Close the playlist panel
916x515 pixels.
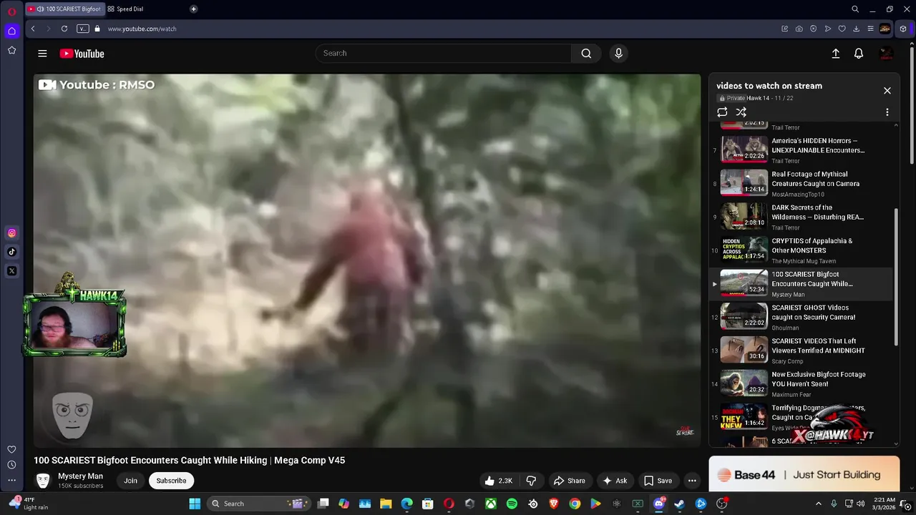[x=887, y=91]
